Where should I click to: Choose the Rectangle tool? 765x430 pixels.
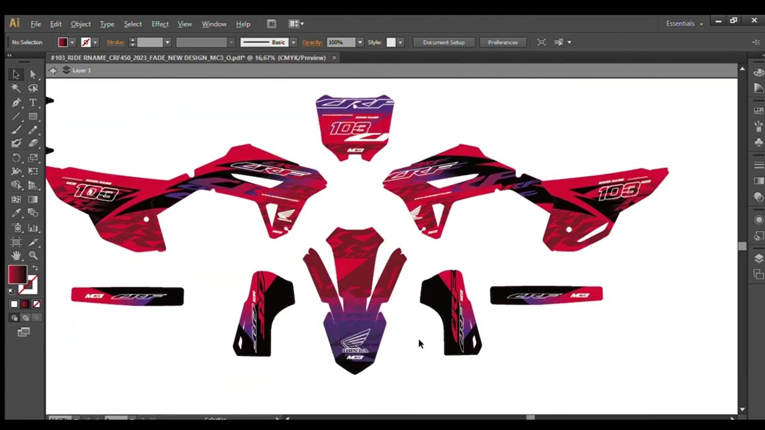tap(33, 116)
